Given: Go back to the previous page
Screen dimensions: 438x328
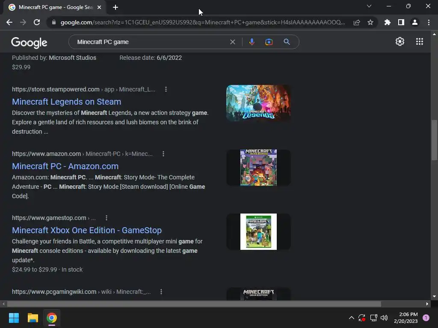Looking at the screenshot, I should (x=9, y=22).
